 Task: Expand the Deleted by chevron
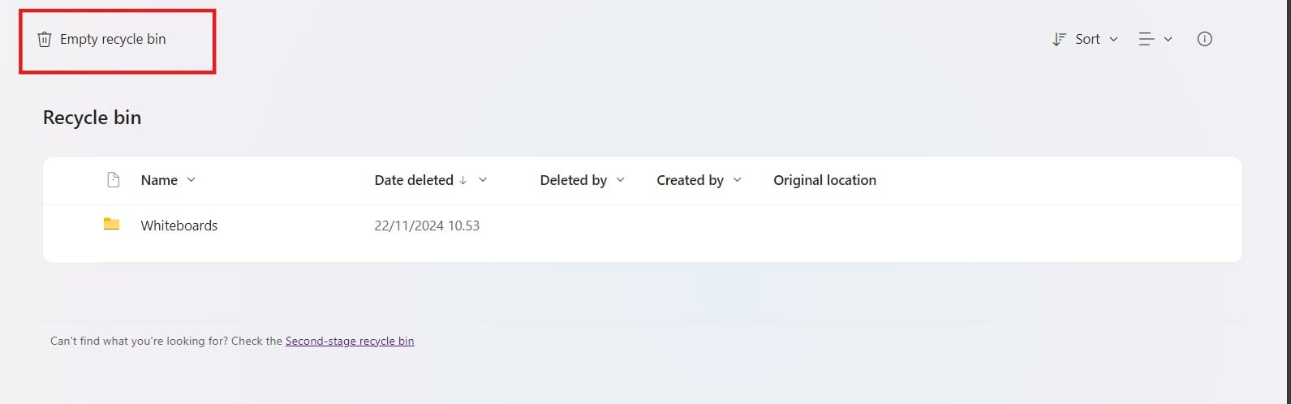(621, 180)
